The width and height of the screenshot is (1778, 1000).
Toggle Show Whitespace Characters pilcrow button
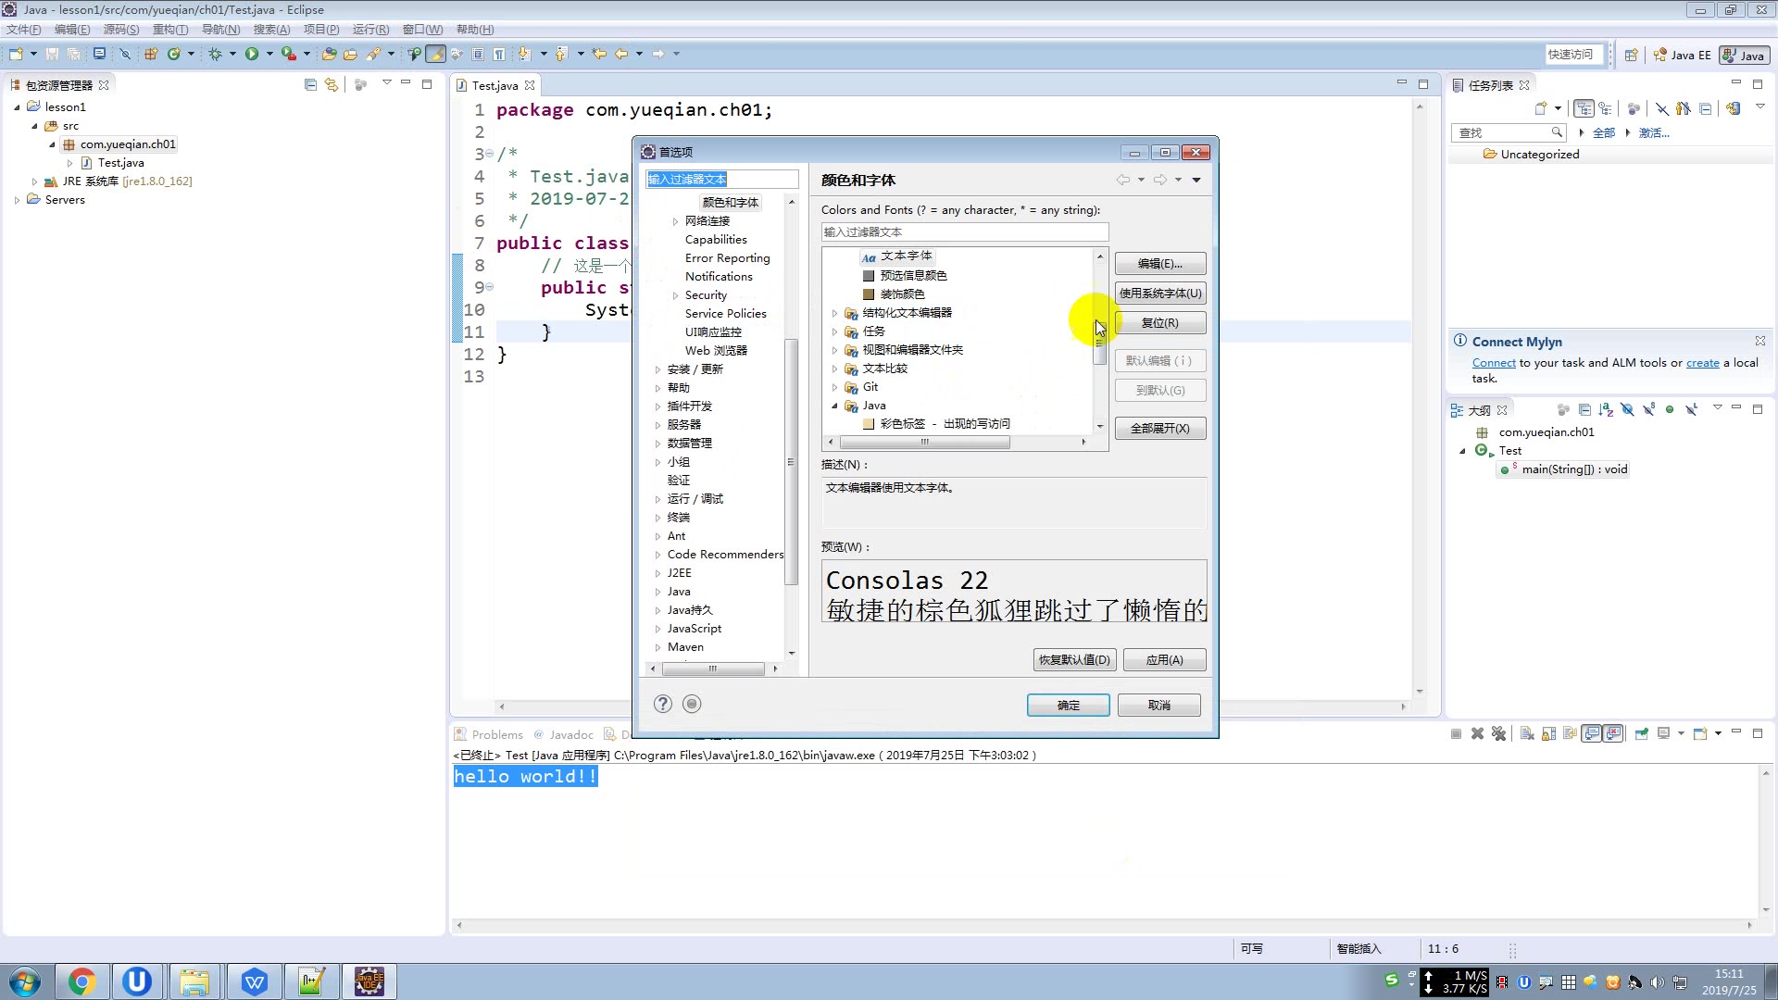[499, 54]
